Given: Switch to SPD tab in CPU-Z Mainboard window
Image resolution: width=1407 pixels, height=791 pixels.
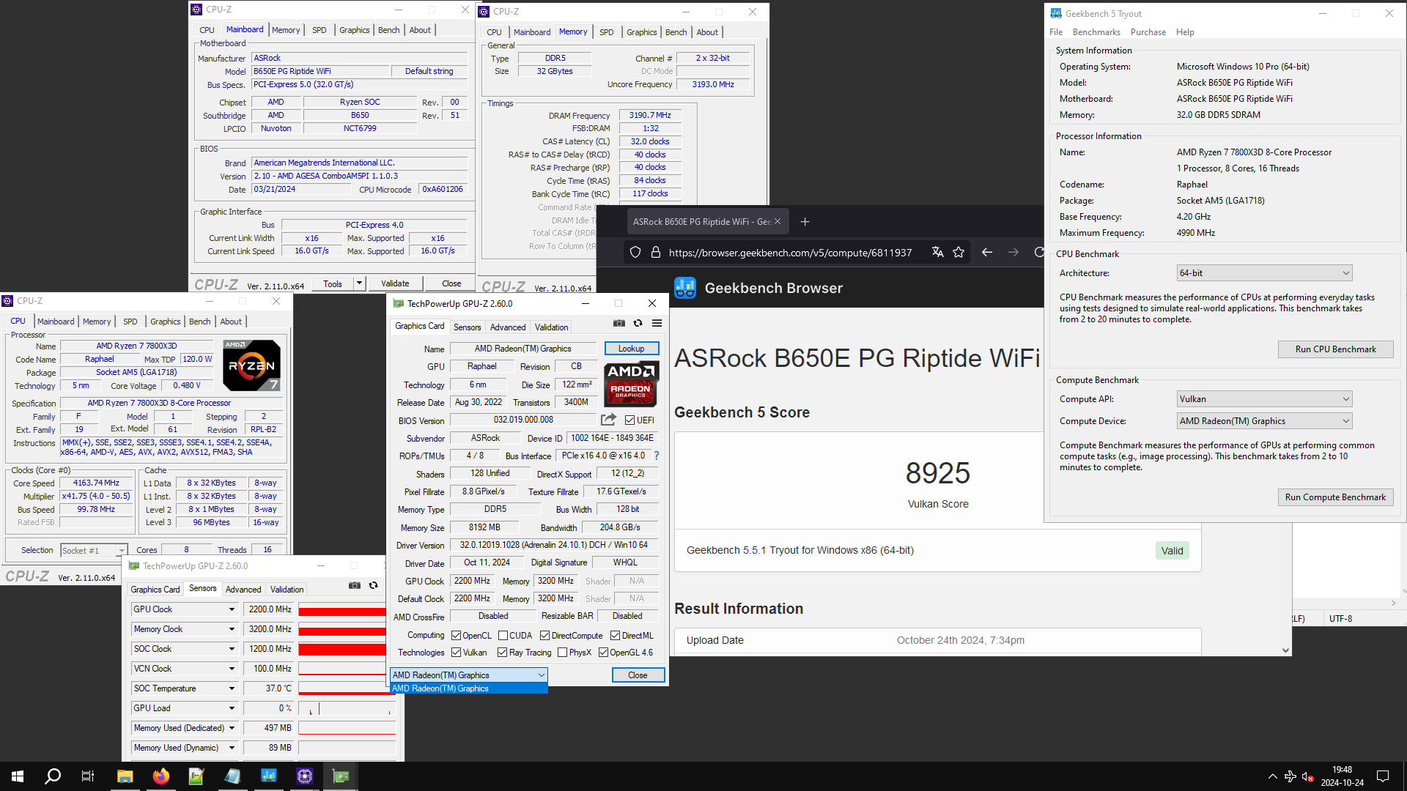Looking at the screenshot, I should (x=320, y=30).
